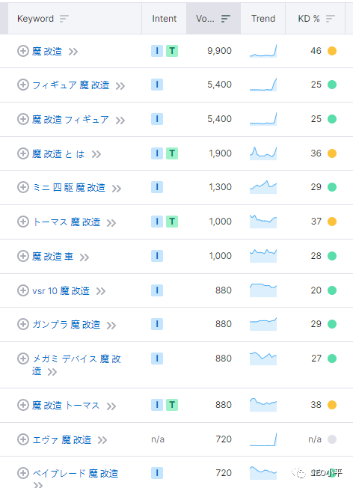The height and width of the screenshot is (488, 353).
Task: Add エヴァ 魔改造 using plus icon
Action: point(22,439)
